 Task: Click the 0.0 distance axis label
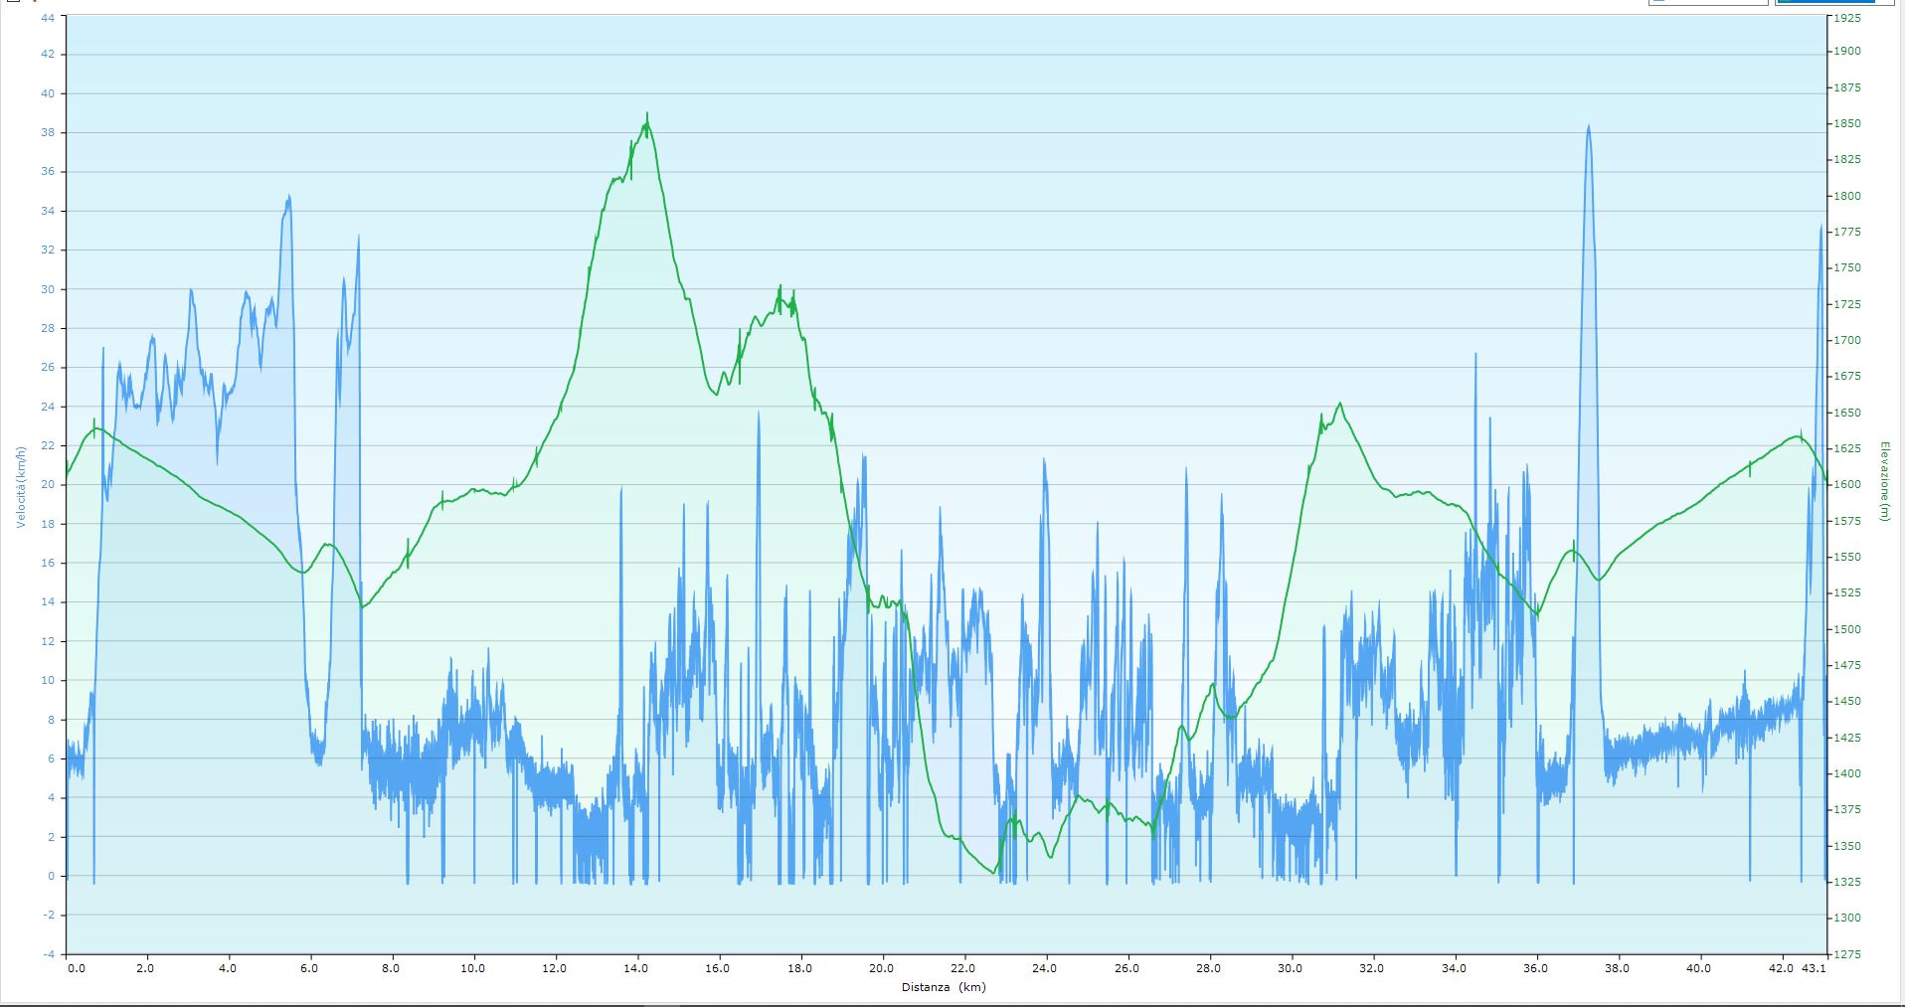point(77,967)
